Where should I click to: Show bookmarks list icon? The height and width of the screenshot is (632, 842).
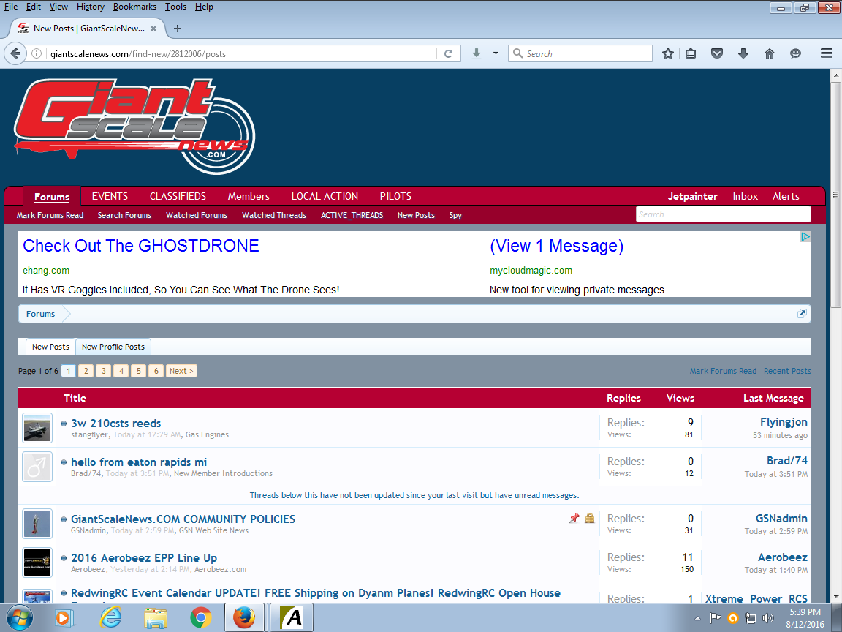(691, 53)
